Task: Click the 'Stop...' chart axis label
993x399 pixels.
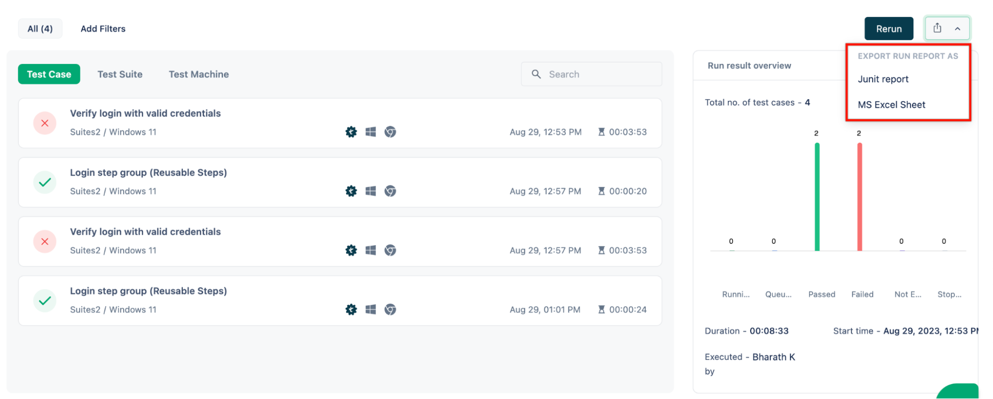Action: coord(949,294)
